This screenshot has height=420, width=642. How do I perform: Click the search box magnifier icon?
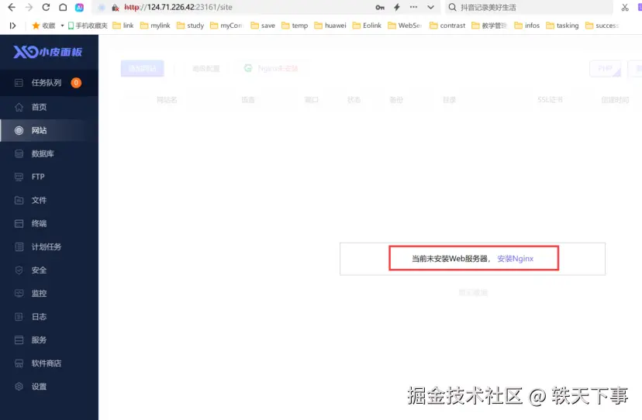click(452, 8)
